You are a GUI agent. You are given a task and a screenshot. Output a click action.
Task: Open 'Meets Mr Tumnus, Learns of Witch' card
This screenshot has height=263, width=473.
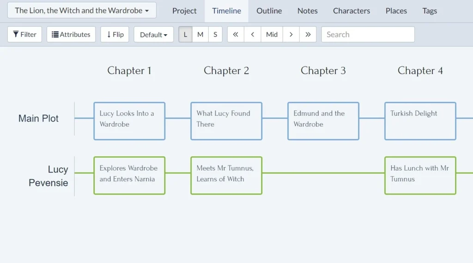[x=226, y=176]
